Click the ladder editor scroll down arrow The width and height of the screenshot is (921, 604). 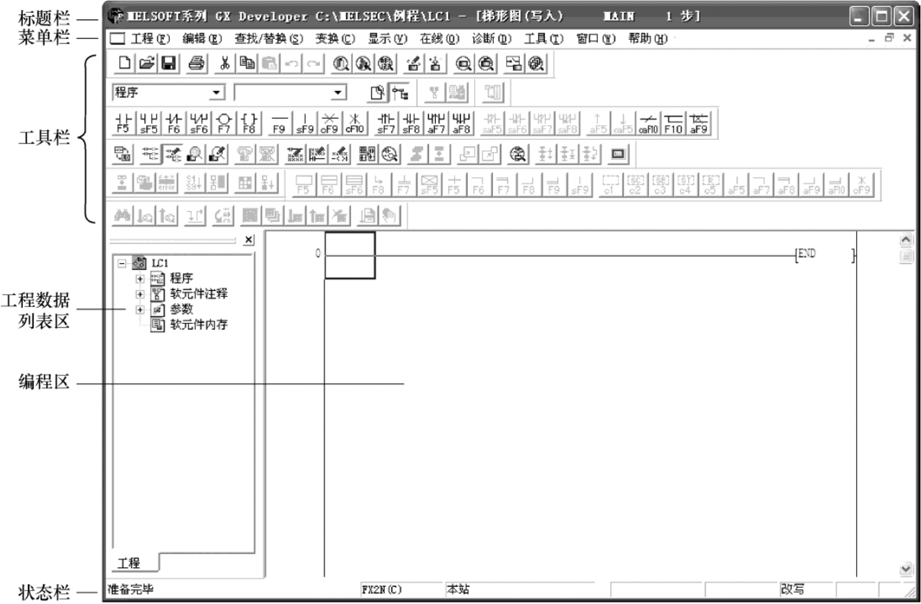click(906, 569)
